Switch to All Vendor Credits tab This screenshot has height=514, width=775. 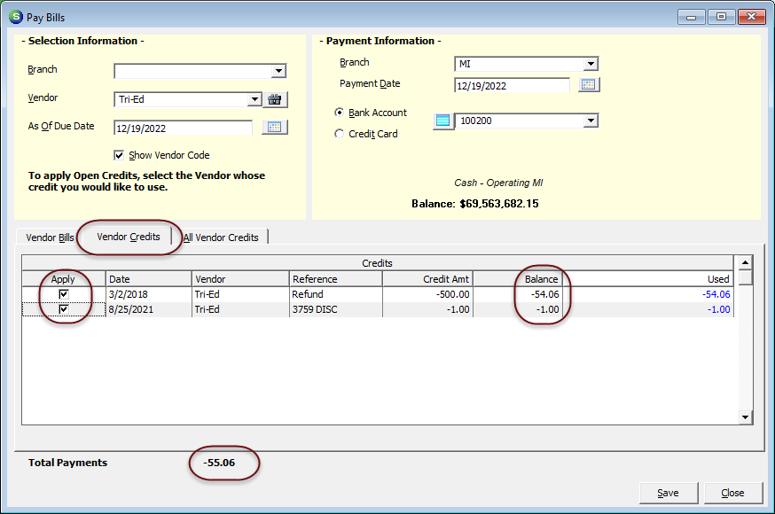click(x=221, y=238)
